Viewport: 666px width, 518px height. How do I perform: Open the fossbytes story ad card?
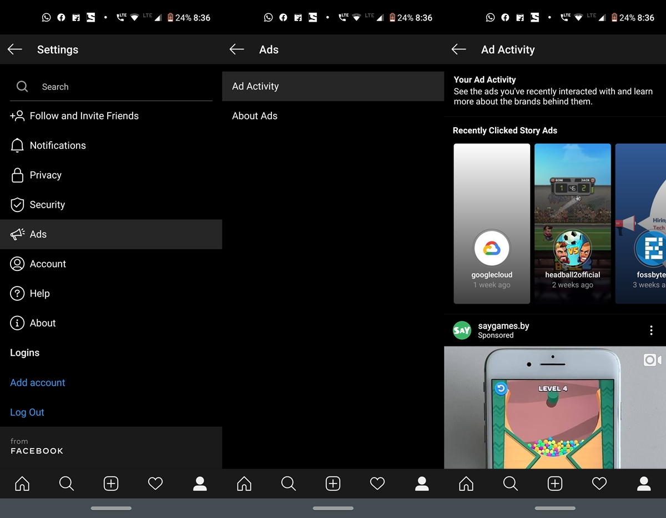click(640, 224)
